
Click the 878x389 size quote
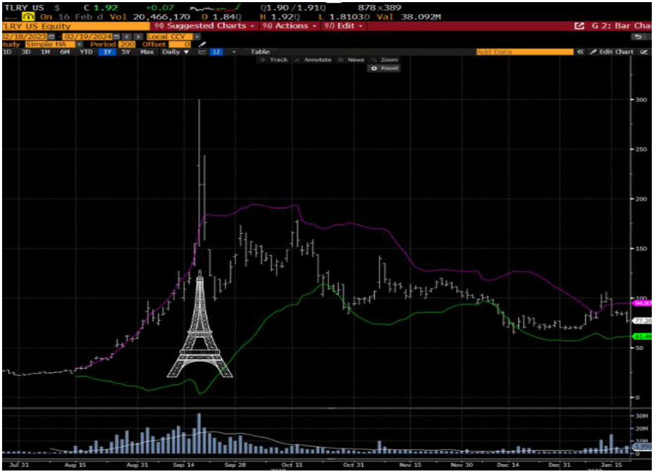point(379,8)
